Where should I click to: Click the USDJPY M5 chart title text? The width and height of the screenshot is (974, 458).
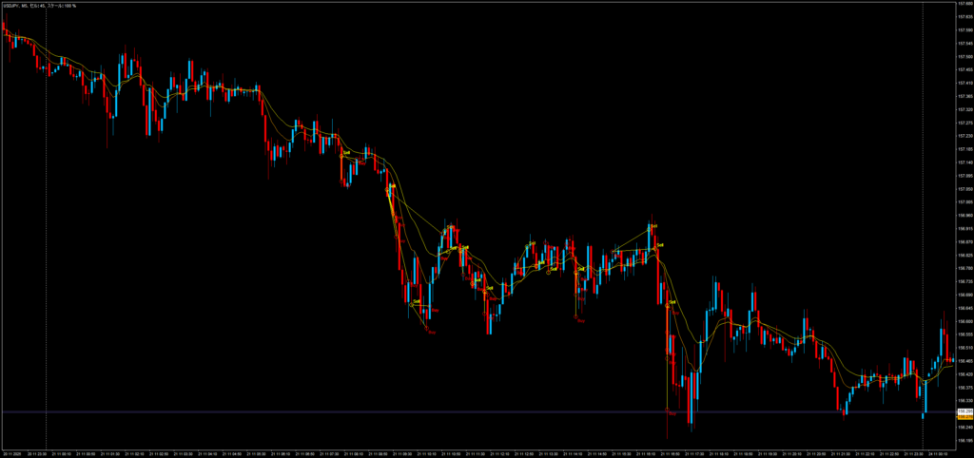pyautogui.click(x=39, y=6)
